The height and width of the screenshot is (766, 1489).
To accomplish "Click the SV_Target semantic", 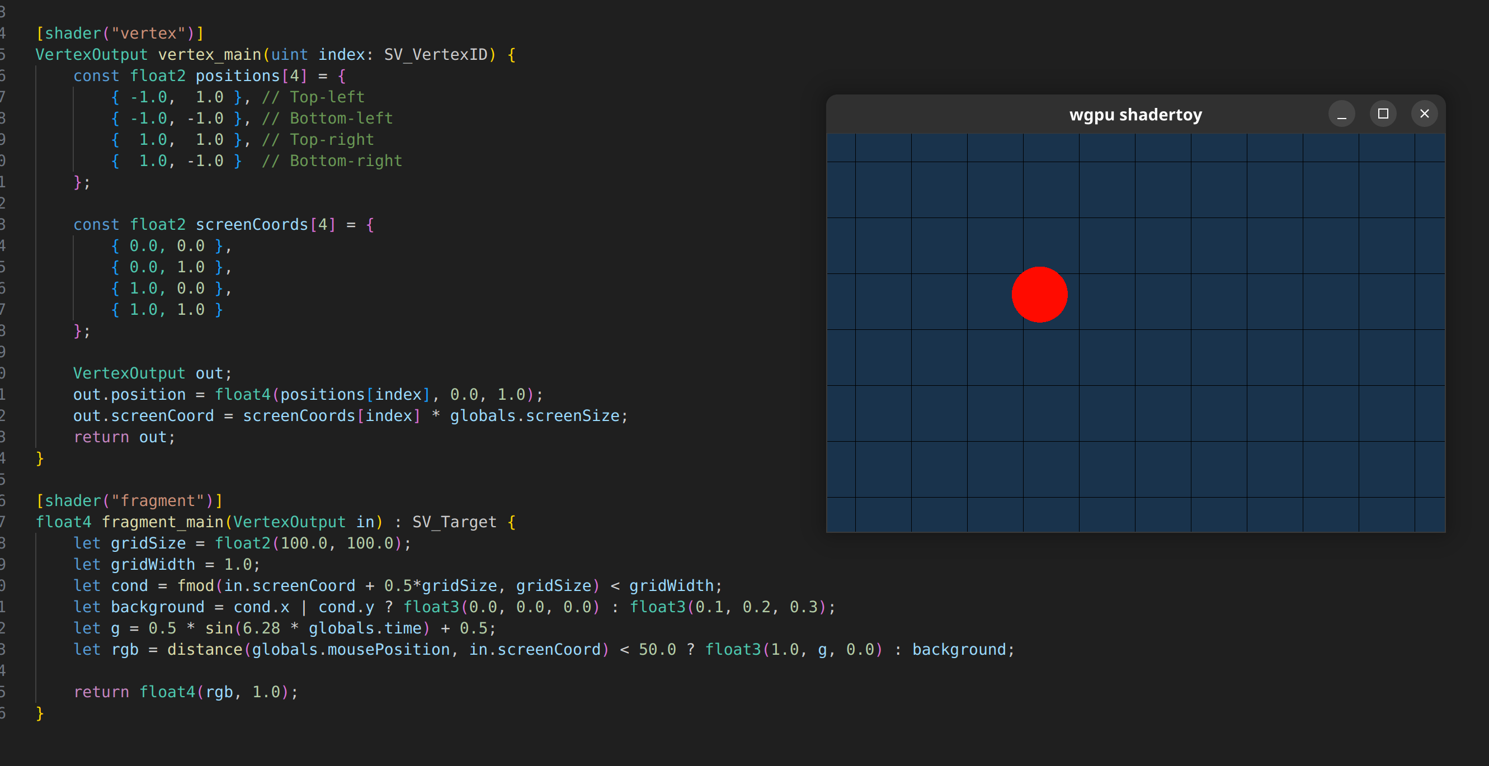I will 454,522.
